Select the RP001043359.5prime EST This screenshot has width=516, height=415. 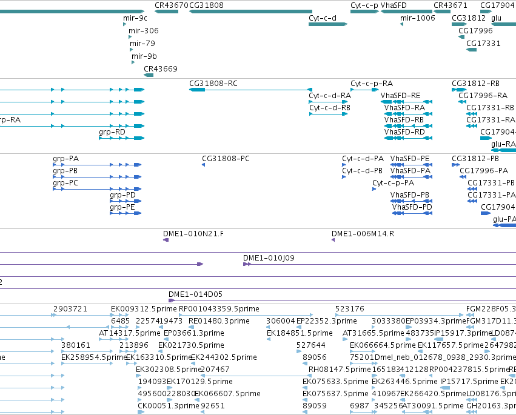coord(246,315)
